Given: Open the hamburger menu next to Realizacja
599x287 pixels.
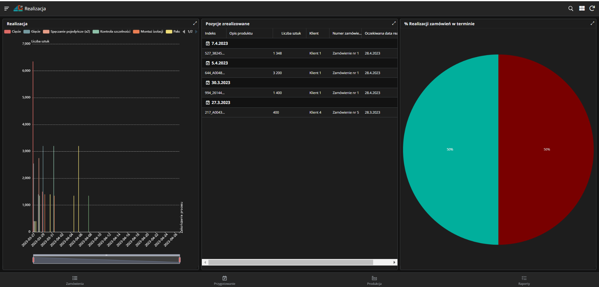Looking at the screenshot, I should [7, 9].
